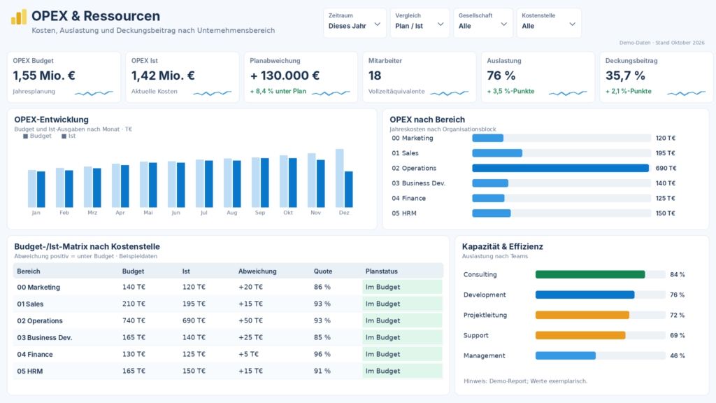
Task: Click the 00 Marketing bar in OPEX nach Bereich
Action: [x=487, y=138]
